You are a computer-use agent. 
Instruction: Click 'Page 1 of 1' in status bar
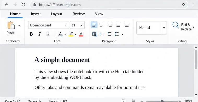tap(13, 101)
